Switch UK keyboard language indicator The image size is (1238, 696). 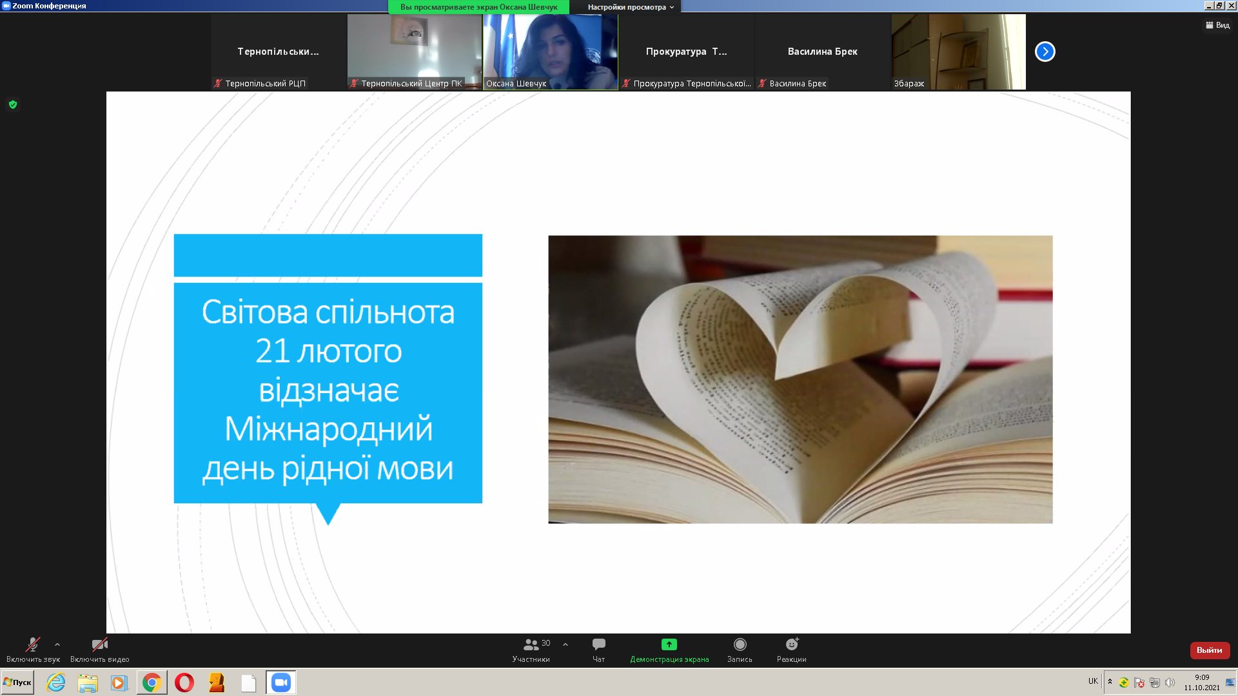[1093, 681]
